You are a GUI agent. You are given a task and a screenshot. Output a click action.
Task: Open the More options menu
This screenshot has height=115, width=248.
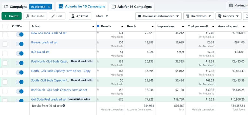point(102,16)
